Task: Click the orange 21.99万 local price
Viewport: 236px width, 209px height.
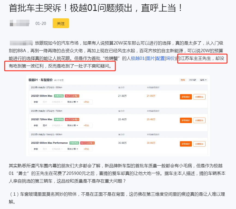Action: 151,96
